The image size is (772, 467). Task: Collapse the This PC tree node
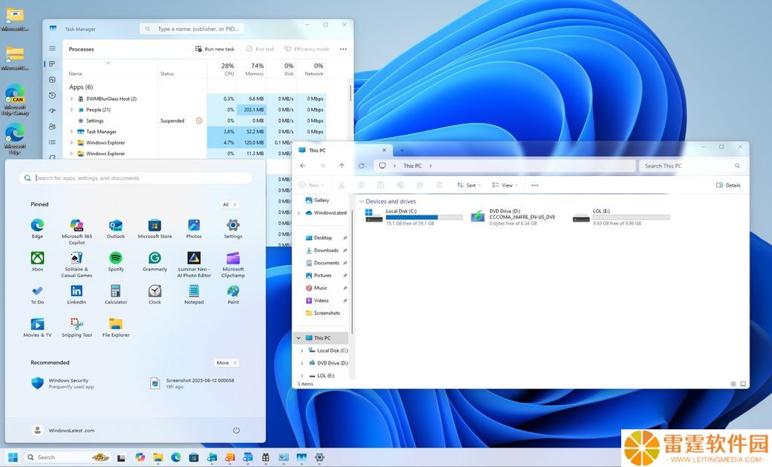coord(299,338)
